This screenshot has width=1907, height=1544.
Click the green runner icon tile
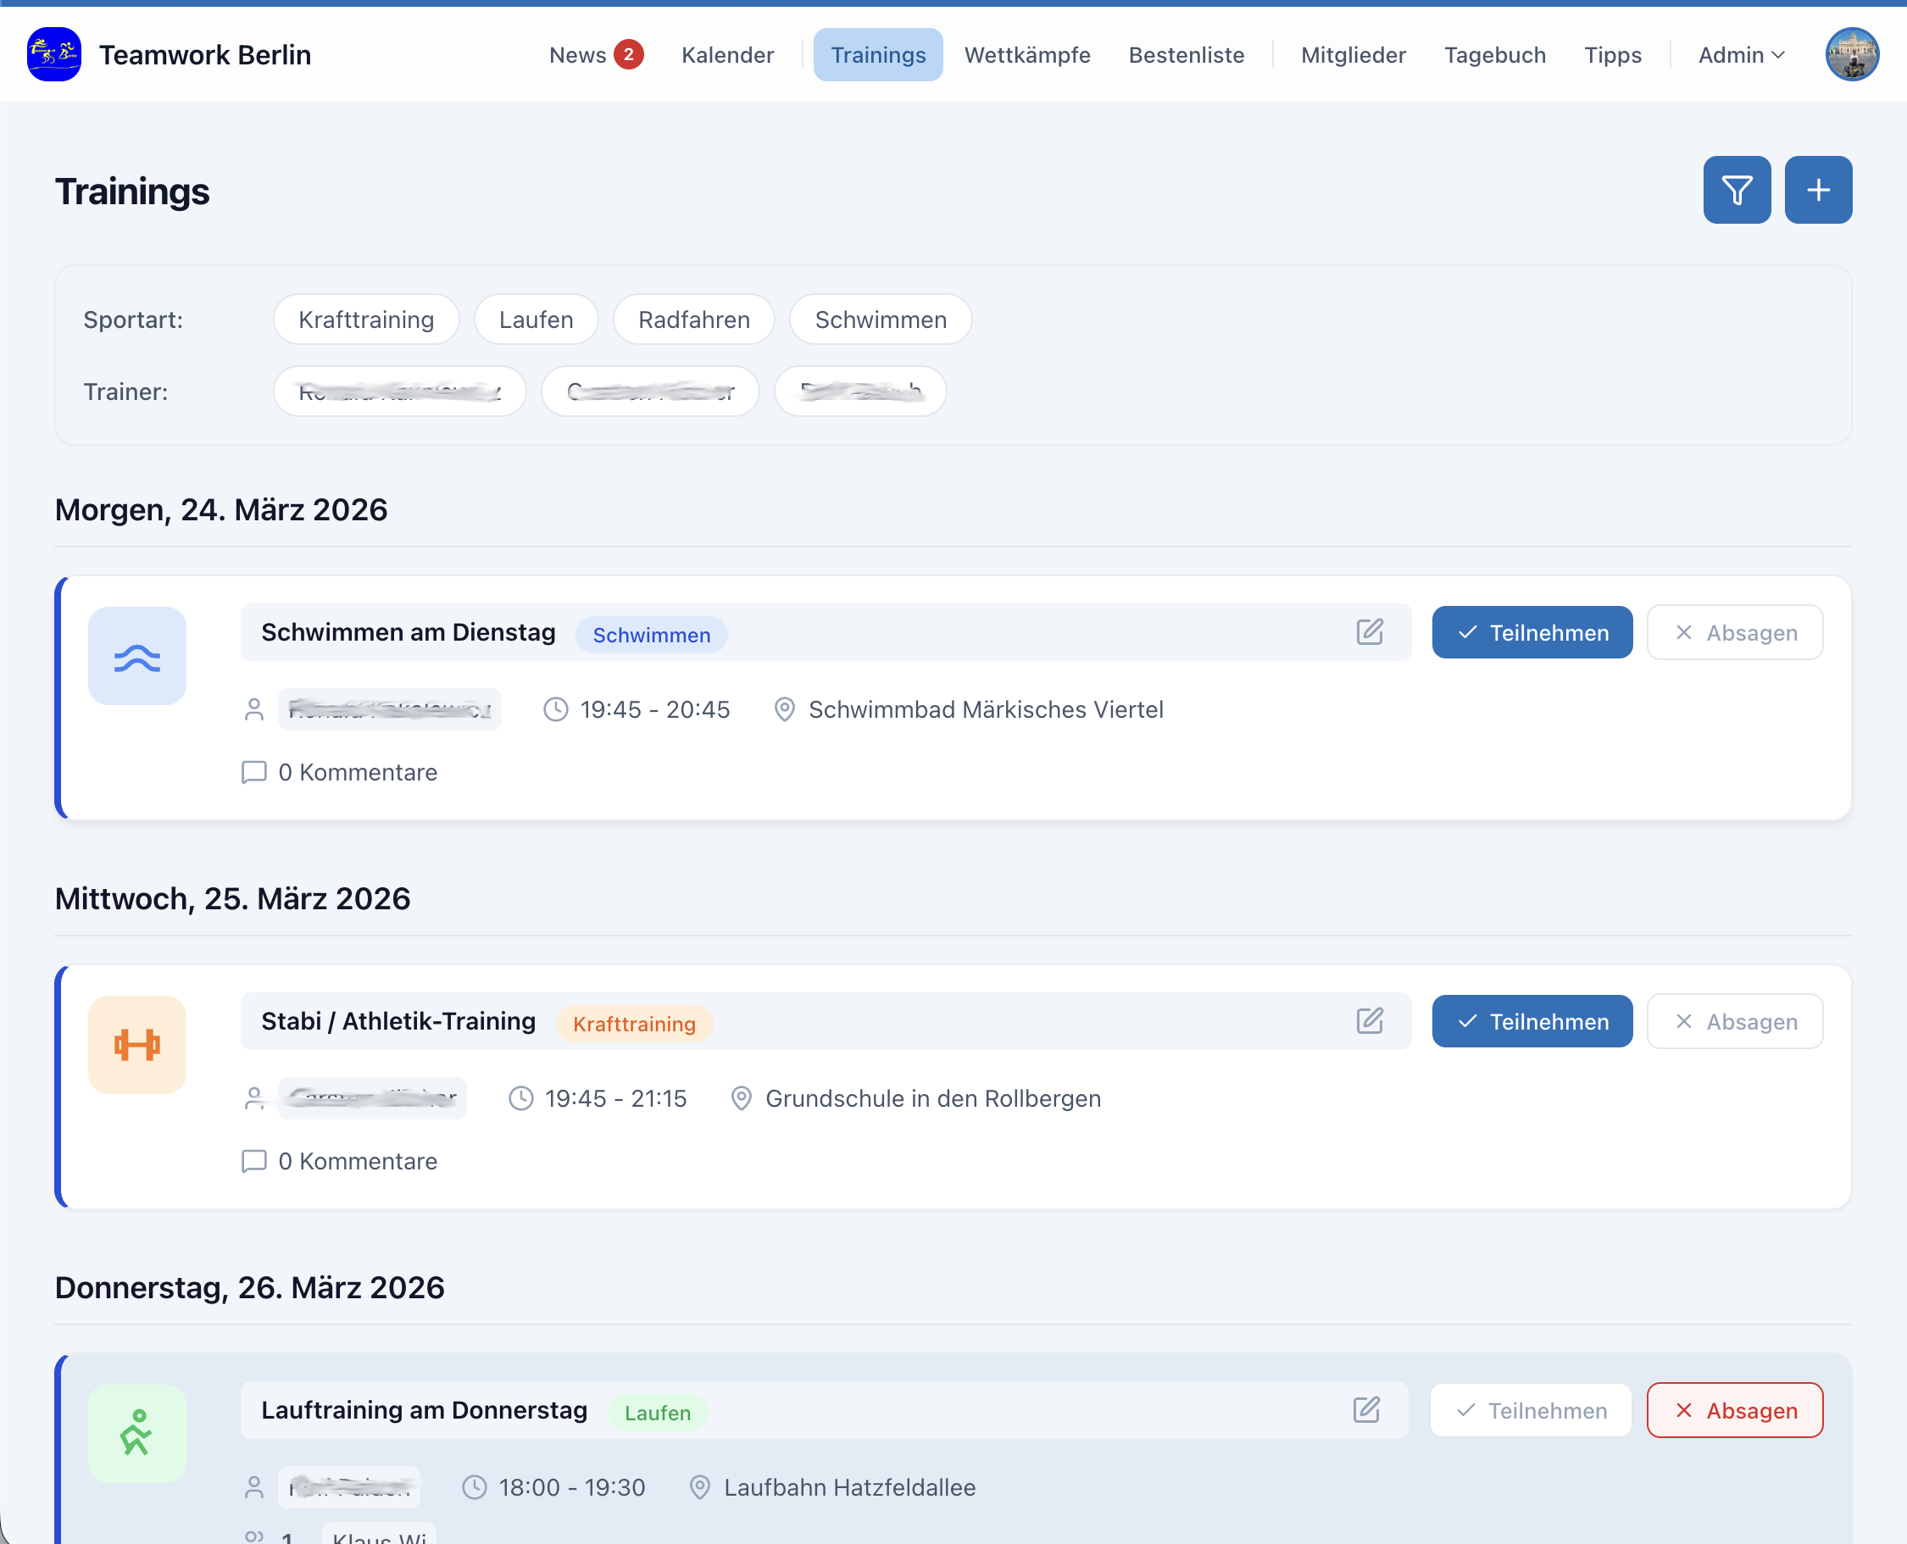137,1433
